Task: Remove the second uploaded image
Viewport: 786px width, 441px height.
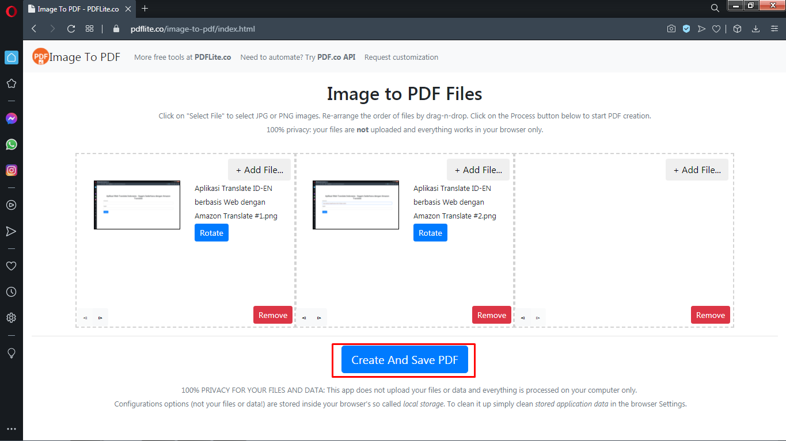Action: [491, 315]
